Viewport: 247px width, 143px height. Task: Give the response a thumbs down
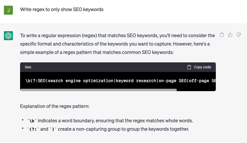click(x=239, y=35)
